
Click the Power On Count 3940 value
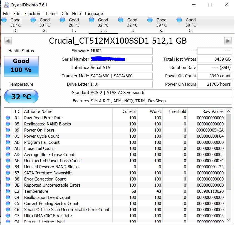pyautogui.click(x=214, y=76)
